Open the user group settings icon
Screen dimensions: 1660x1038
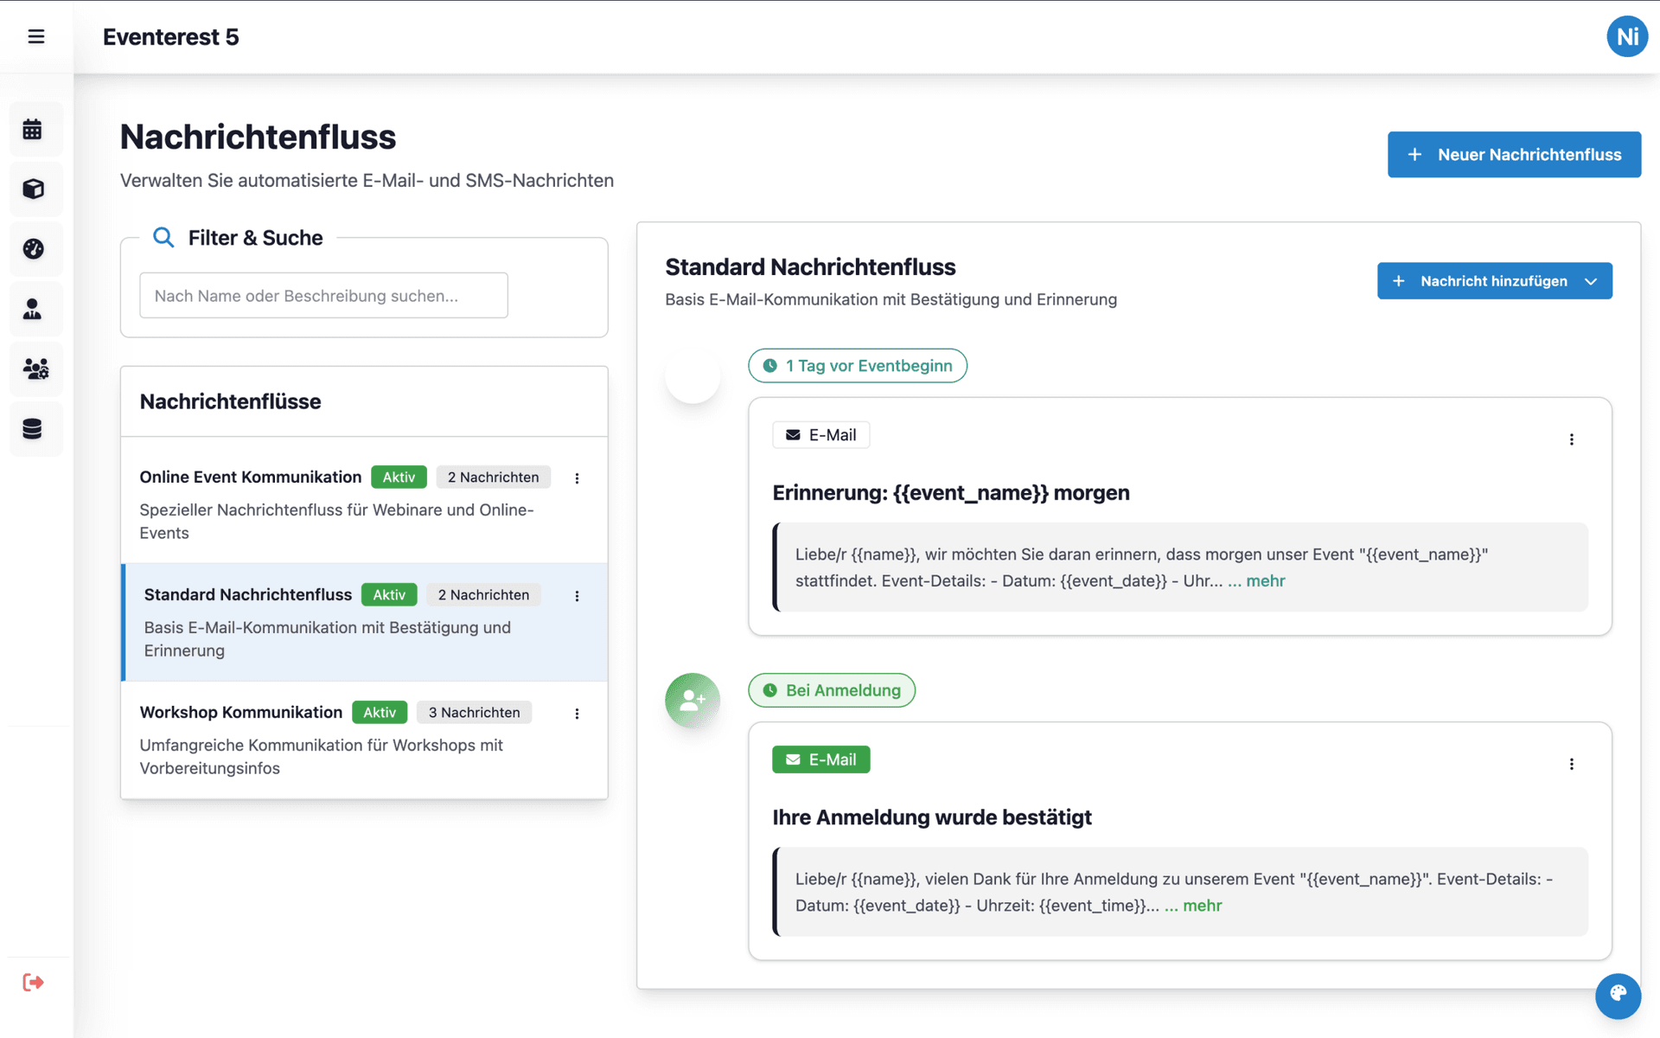35,369
